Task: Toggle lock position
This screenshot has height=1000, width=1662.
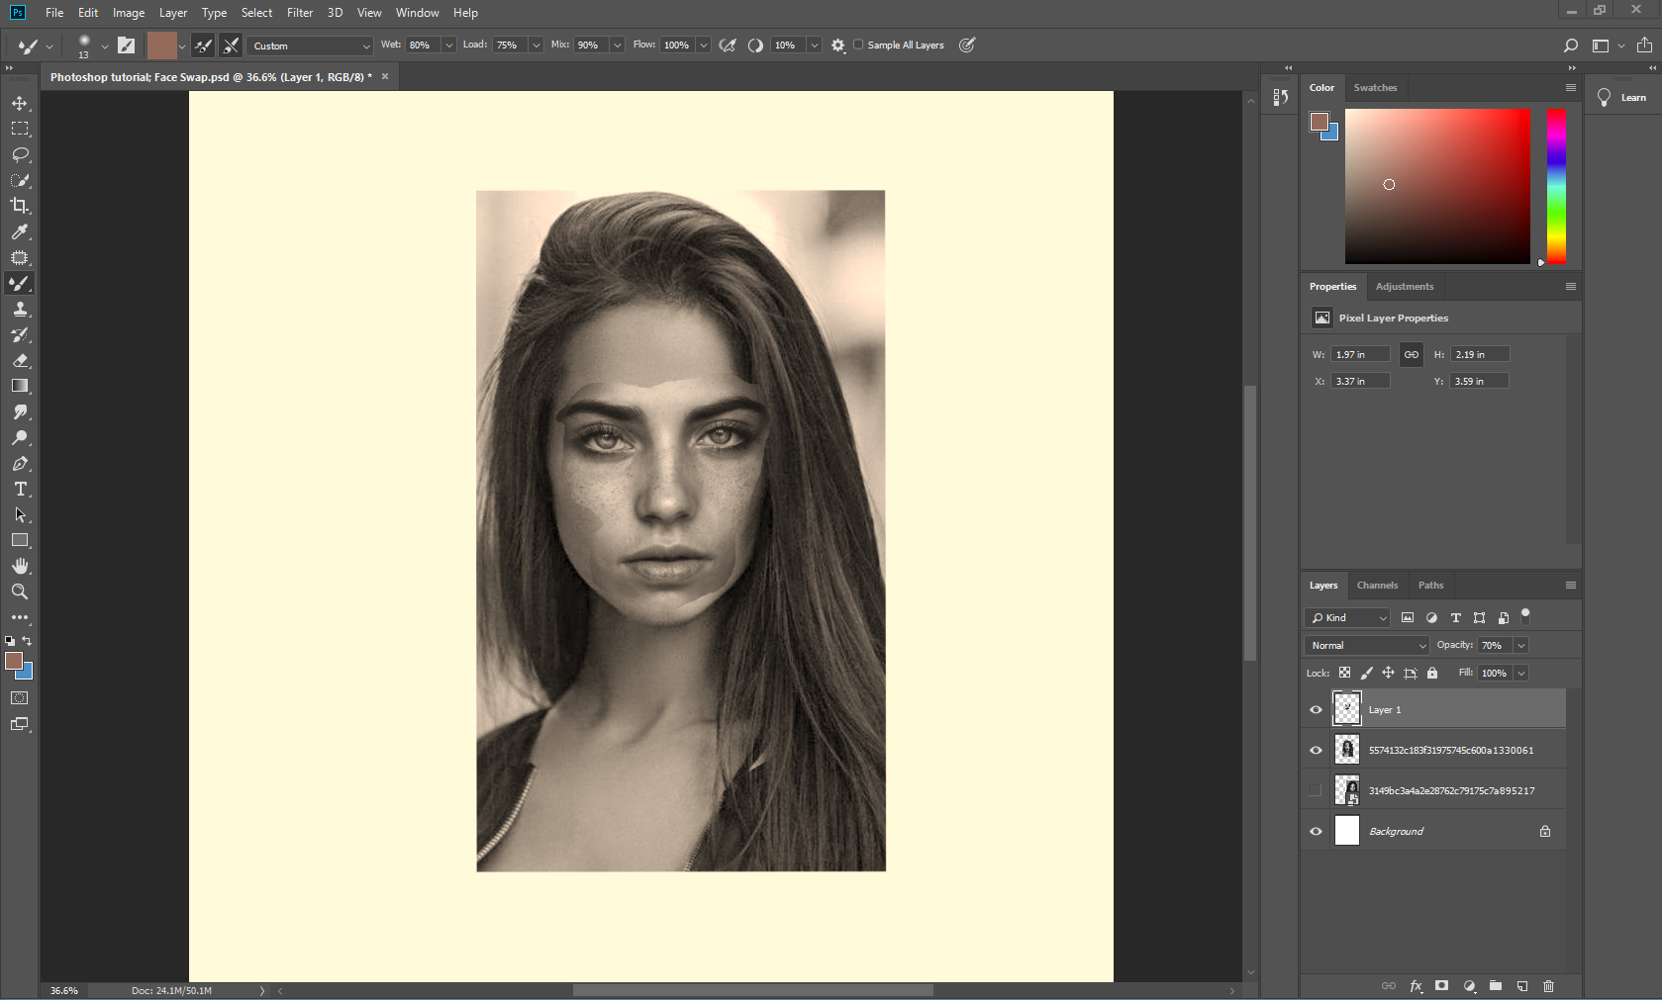Action: point(1388,673)
